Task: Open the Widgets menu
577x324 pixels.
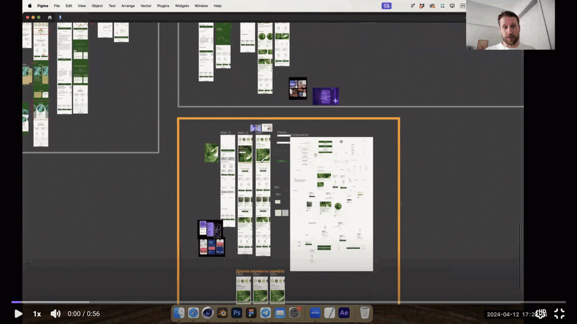Action: [x=182, y=6]
